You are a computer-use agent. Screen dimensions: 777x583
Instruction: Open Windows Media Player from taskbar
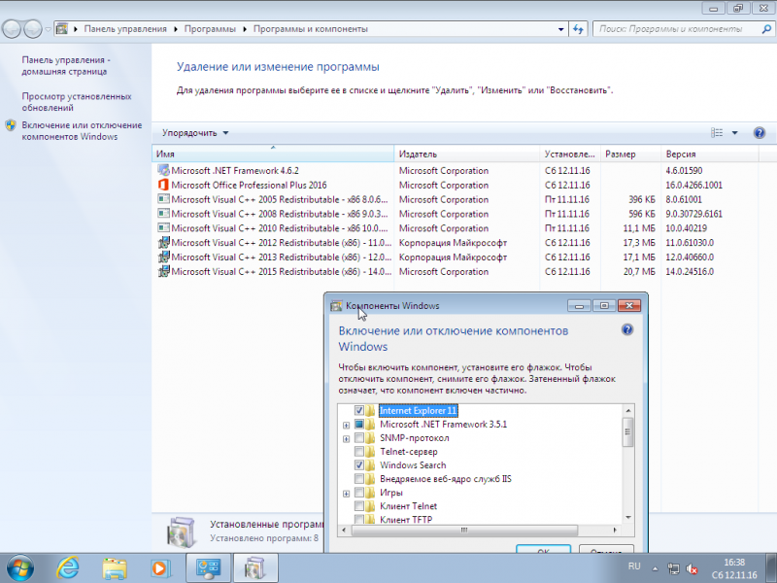160,567
